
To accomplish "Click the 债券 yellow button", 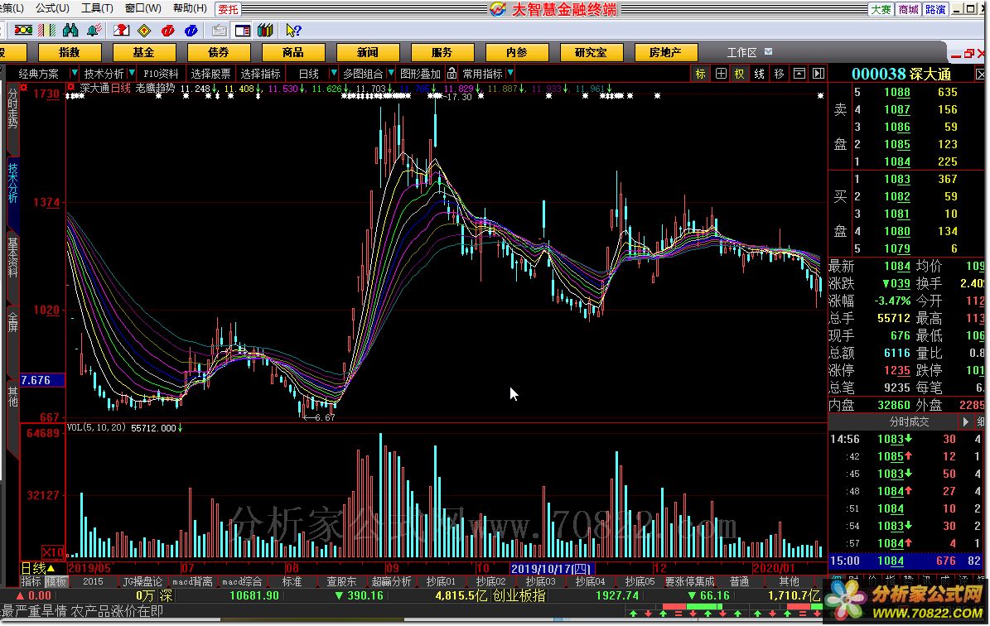I will coord(219,52).
